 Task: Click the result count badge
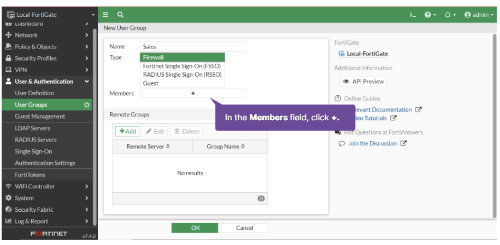(261, 199)
